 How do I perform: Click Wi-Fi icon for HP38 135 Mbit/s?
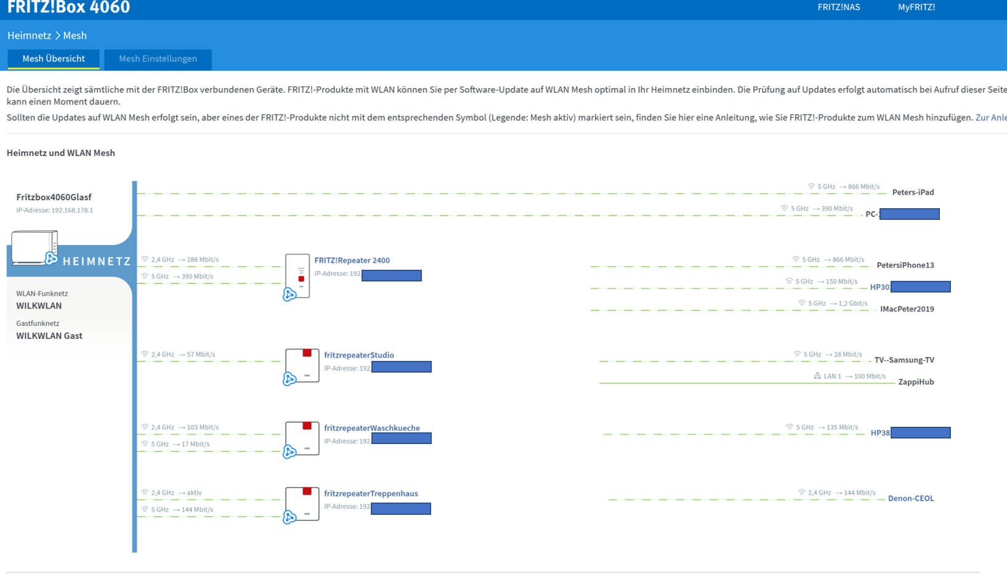[x=790, y=427]
